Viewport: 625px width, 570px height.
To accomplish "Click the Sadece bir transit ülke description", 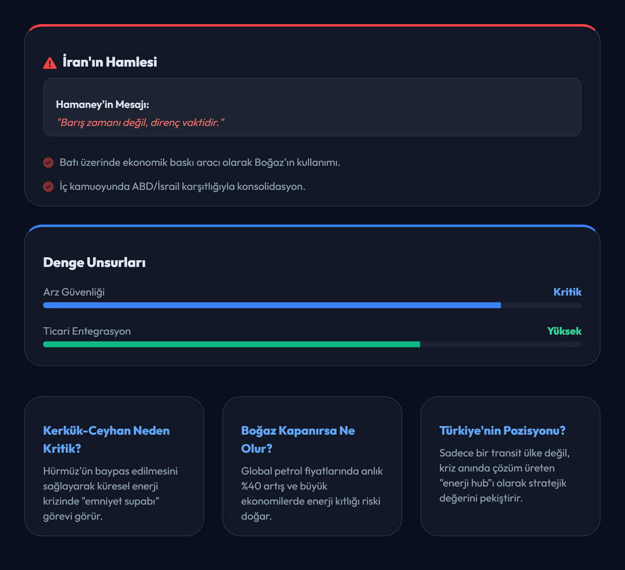I will pyautogui.click(x=505, y=476).
